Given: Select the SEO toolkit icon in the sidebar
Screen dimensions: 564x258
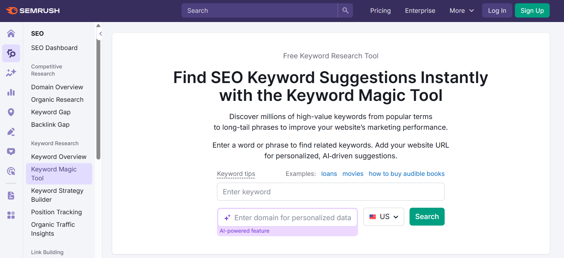Looking at the screenshot, I should pyautogui.click(x=11, y=53).
